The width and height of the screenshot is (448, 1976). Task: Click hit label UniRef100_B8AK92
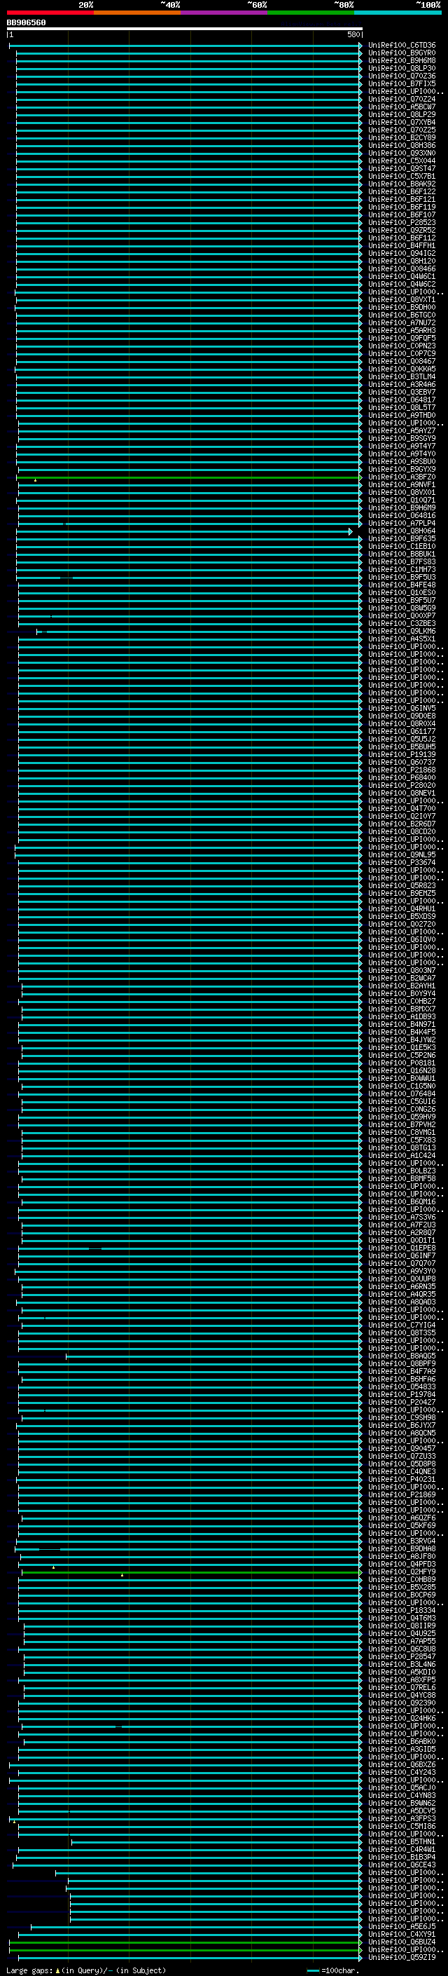pyautogui.click(x=401, y=184)
